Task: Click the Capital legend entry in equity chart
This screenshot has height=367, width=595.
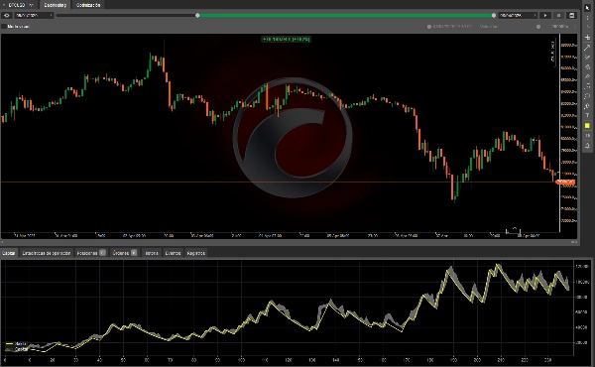Action: coord(16,349)
